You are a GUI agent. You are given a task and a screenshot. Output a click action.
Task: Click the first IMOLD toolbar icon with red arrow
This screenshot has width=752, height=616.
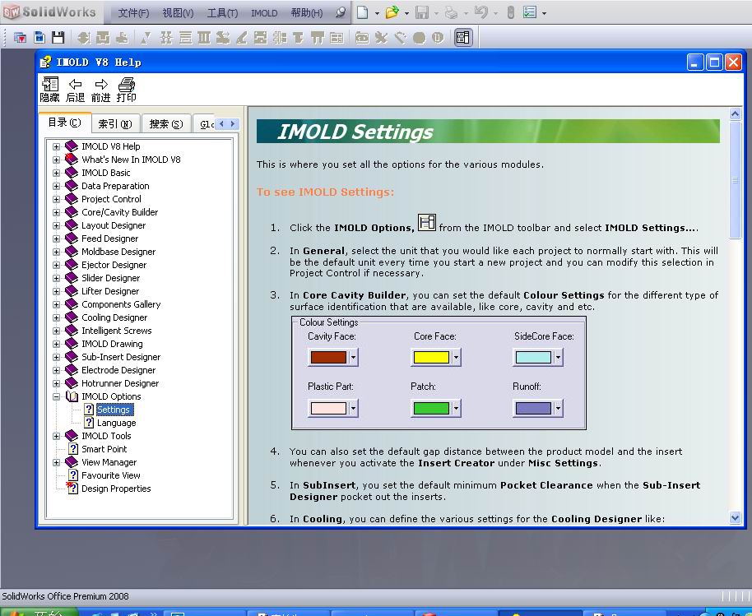[20, 37]
